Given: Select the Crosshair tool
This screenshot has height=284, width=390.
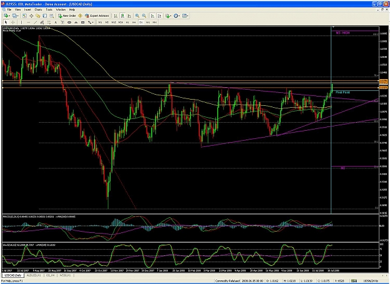Looking at the screenshot, I should [13, 22].
